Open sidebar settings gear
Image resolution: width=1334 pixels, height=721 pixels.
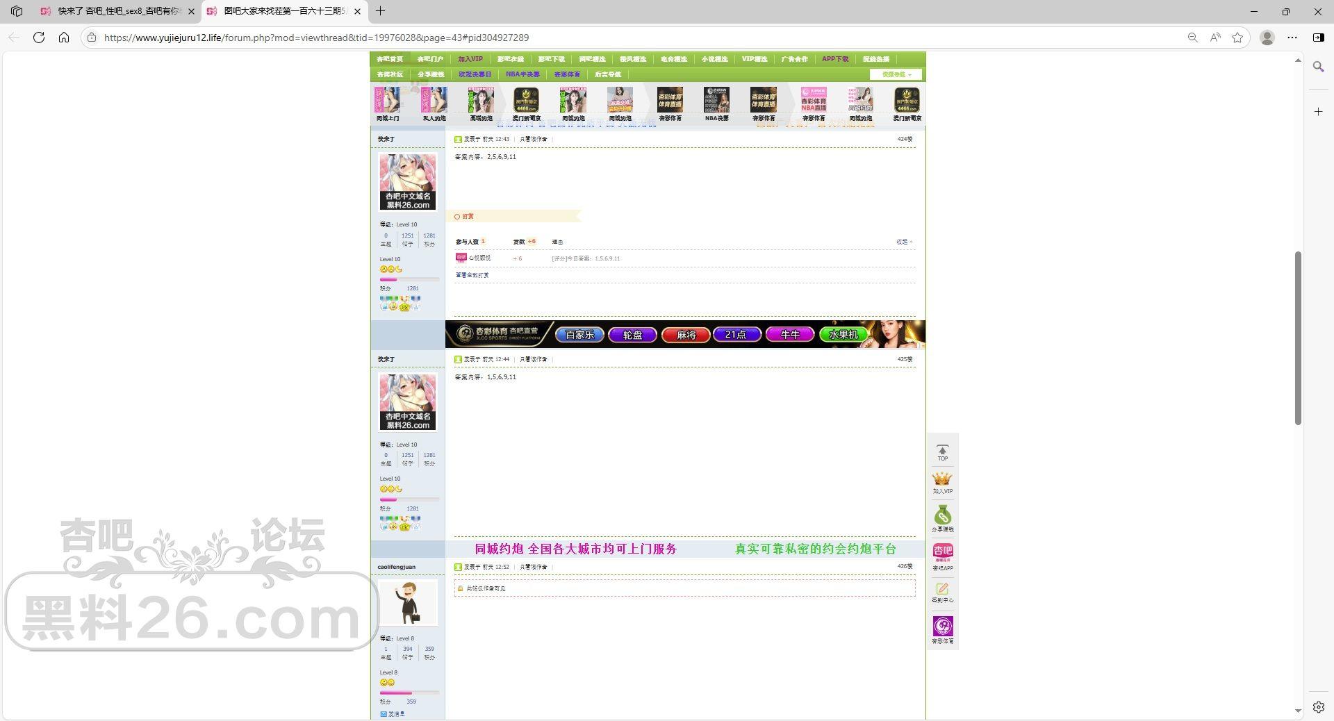1319,707
